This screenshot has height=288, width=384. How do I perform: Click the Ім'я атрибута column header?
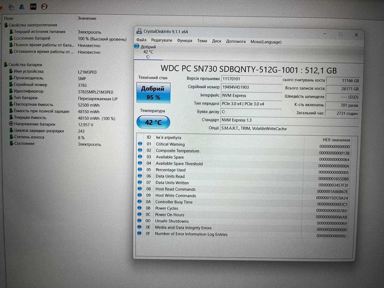168,137
